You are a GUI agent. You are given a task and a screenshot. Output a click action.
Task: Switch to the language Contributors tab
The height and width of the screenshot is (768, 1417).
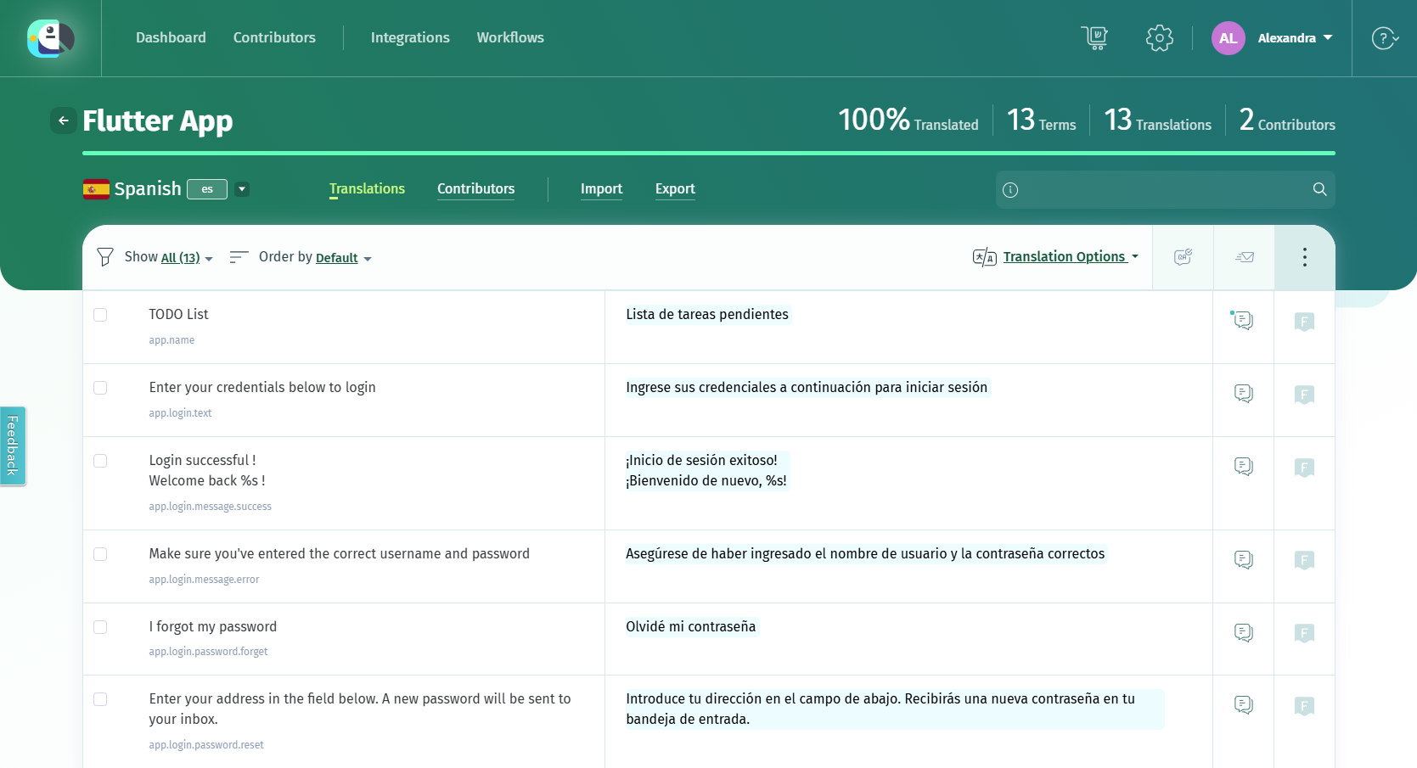[475, 189]
